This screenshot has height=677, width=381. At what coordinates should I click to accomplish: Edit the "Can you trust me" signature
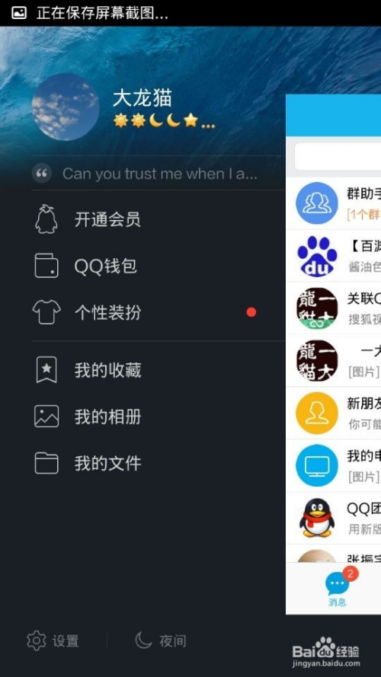click(x=160, y=174)
